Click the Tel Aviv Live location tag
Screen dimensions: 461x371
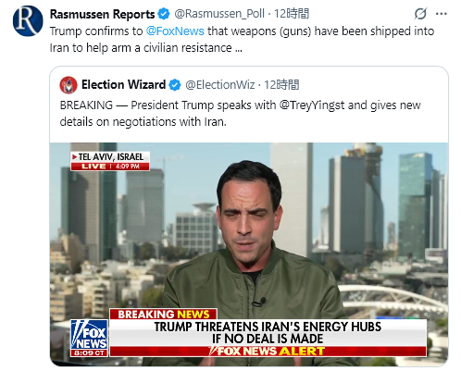[110, 161]
